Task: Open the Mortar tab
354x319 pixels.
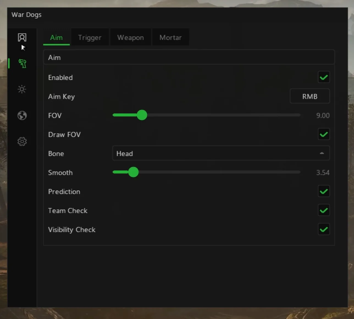Action: tap(170, 37)
